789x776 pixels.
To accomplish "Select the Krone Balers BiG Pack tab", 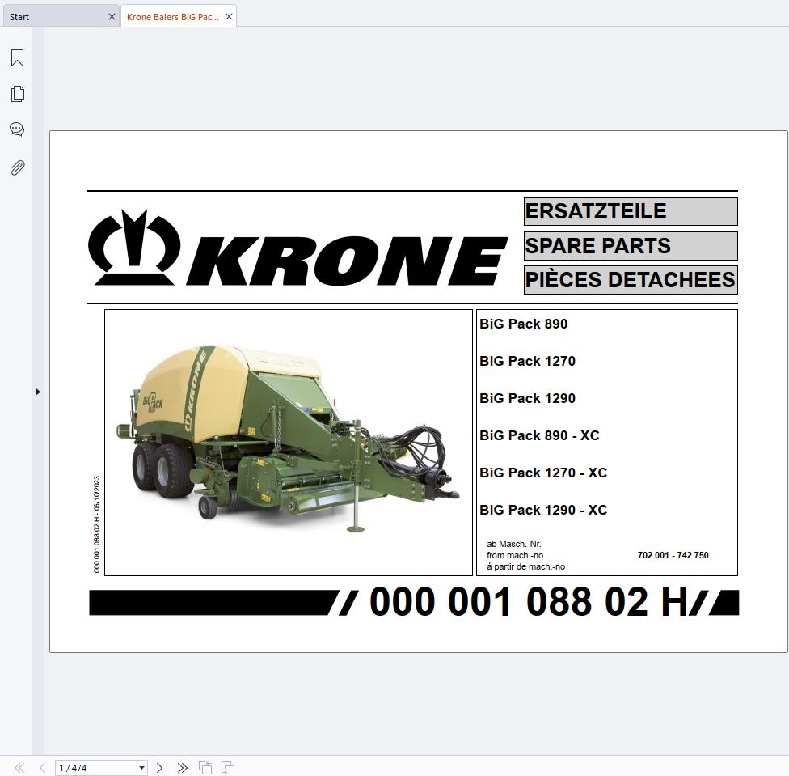I will point(172,16).
